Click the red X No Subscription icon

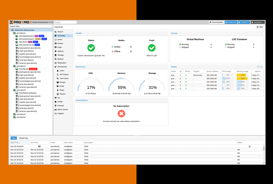[x=121, y=114]
